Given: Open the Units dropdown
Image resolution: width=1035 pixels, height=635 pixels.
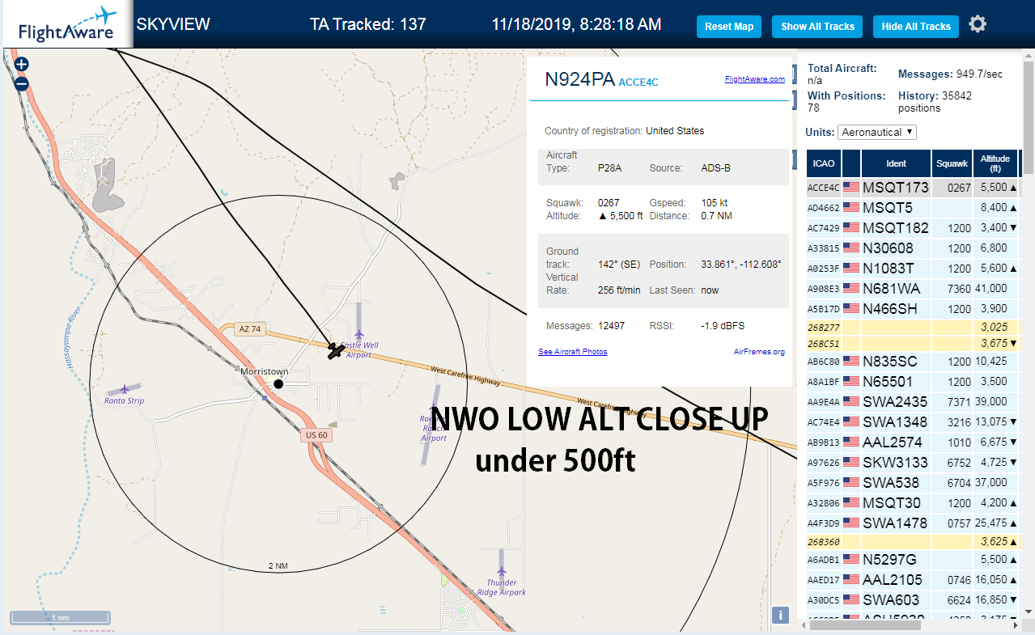Looking at the screenshot, I should (x=877, y=132).
